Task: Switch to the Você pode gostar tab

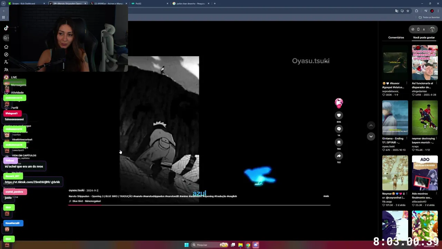Action: point(424,37)
